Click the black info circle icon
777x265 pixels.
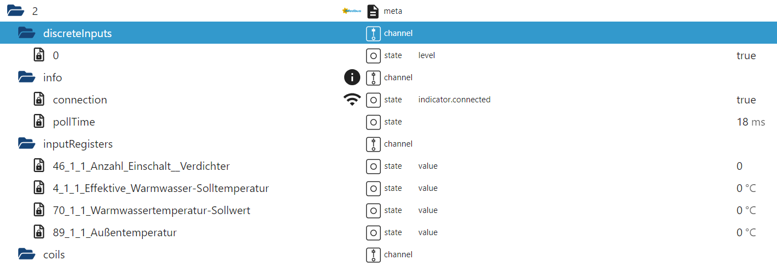(x=352, y=77)
